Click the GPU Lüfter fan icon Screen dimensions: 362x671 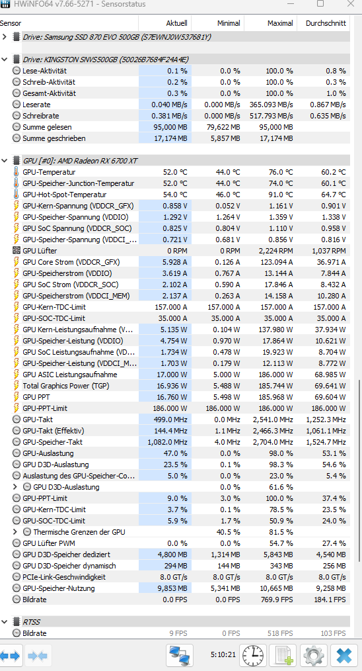pyautogui.click(x=17, y=251)
